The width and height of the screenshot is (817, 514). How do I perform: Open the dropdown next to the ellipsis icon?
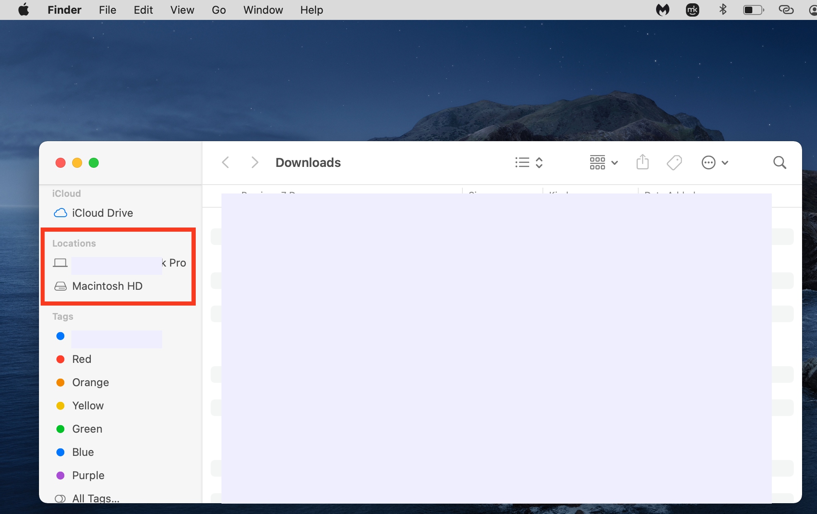pos(724,163)
